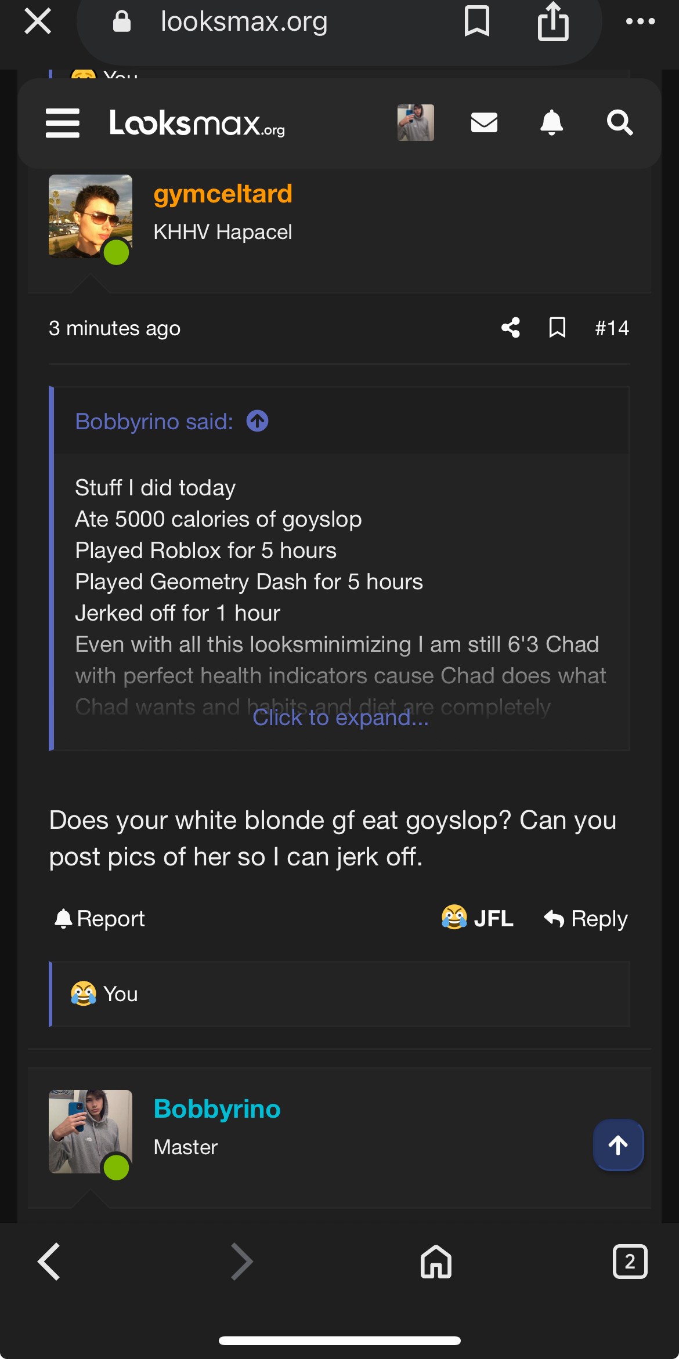Image resolution: width=679 pixels, height=1359 pixels.
Task: Report gymceltard's post
Action: (x=99, y=918)
